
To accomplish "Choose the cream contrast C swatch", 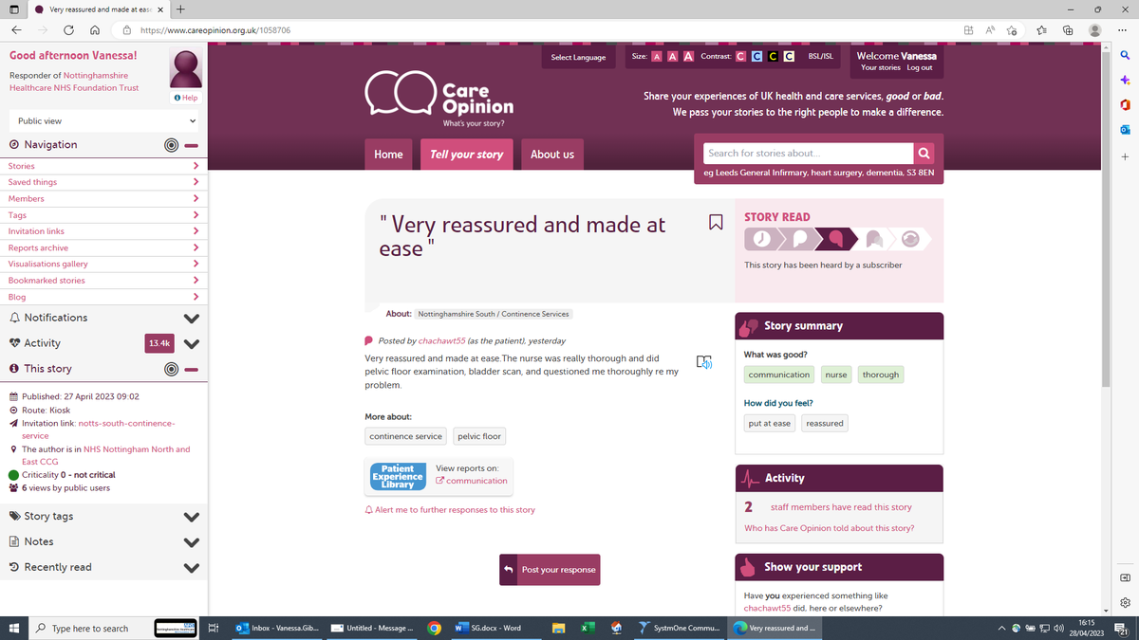I will (x=789, y=57).
